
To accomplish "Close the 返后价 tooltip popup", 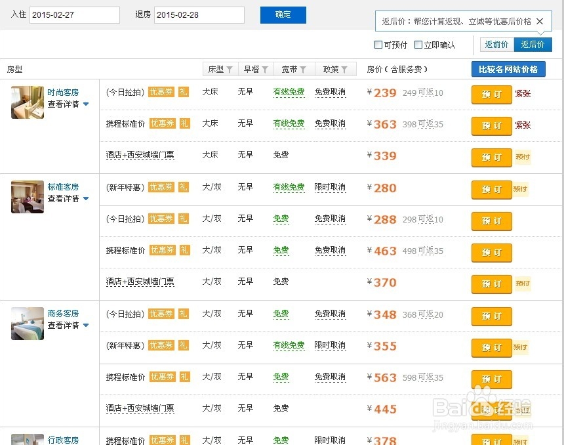I will (540, 21).
